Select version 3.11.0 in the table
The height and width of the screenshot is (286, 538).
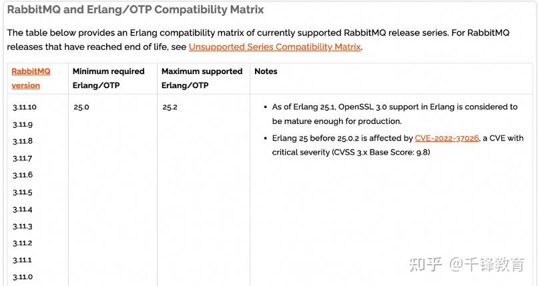pyautogui.click(x=23, y=277)
